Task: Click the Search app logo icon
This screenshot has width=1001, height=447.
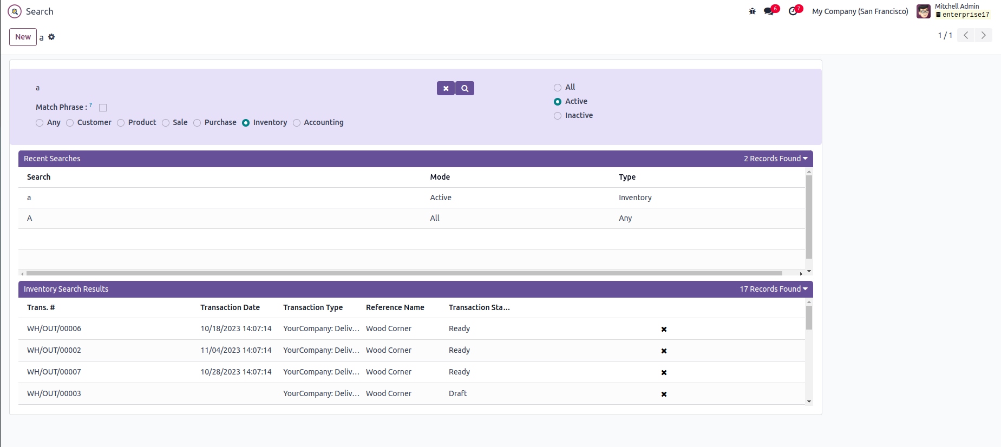Action: 15,11
